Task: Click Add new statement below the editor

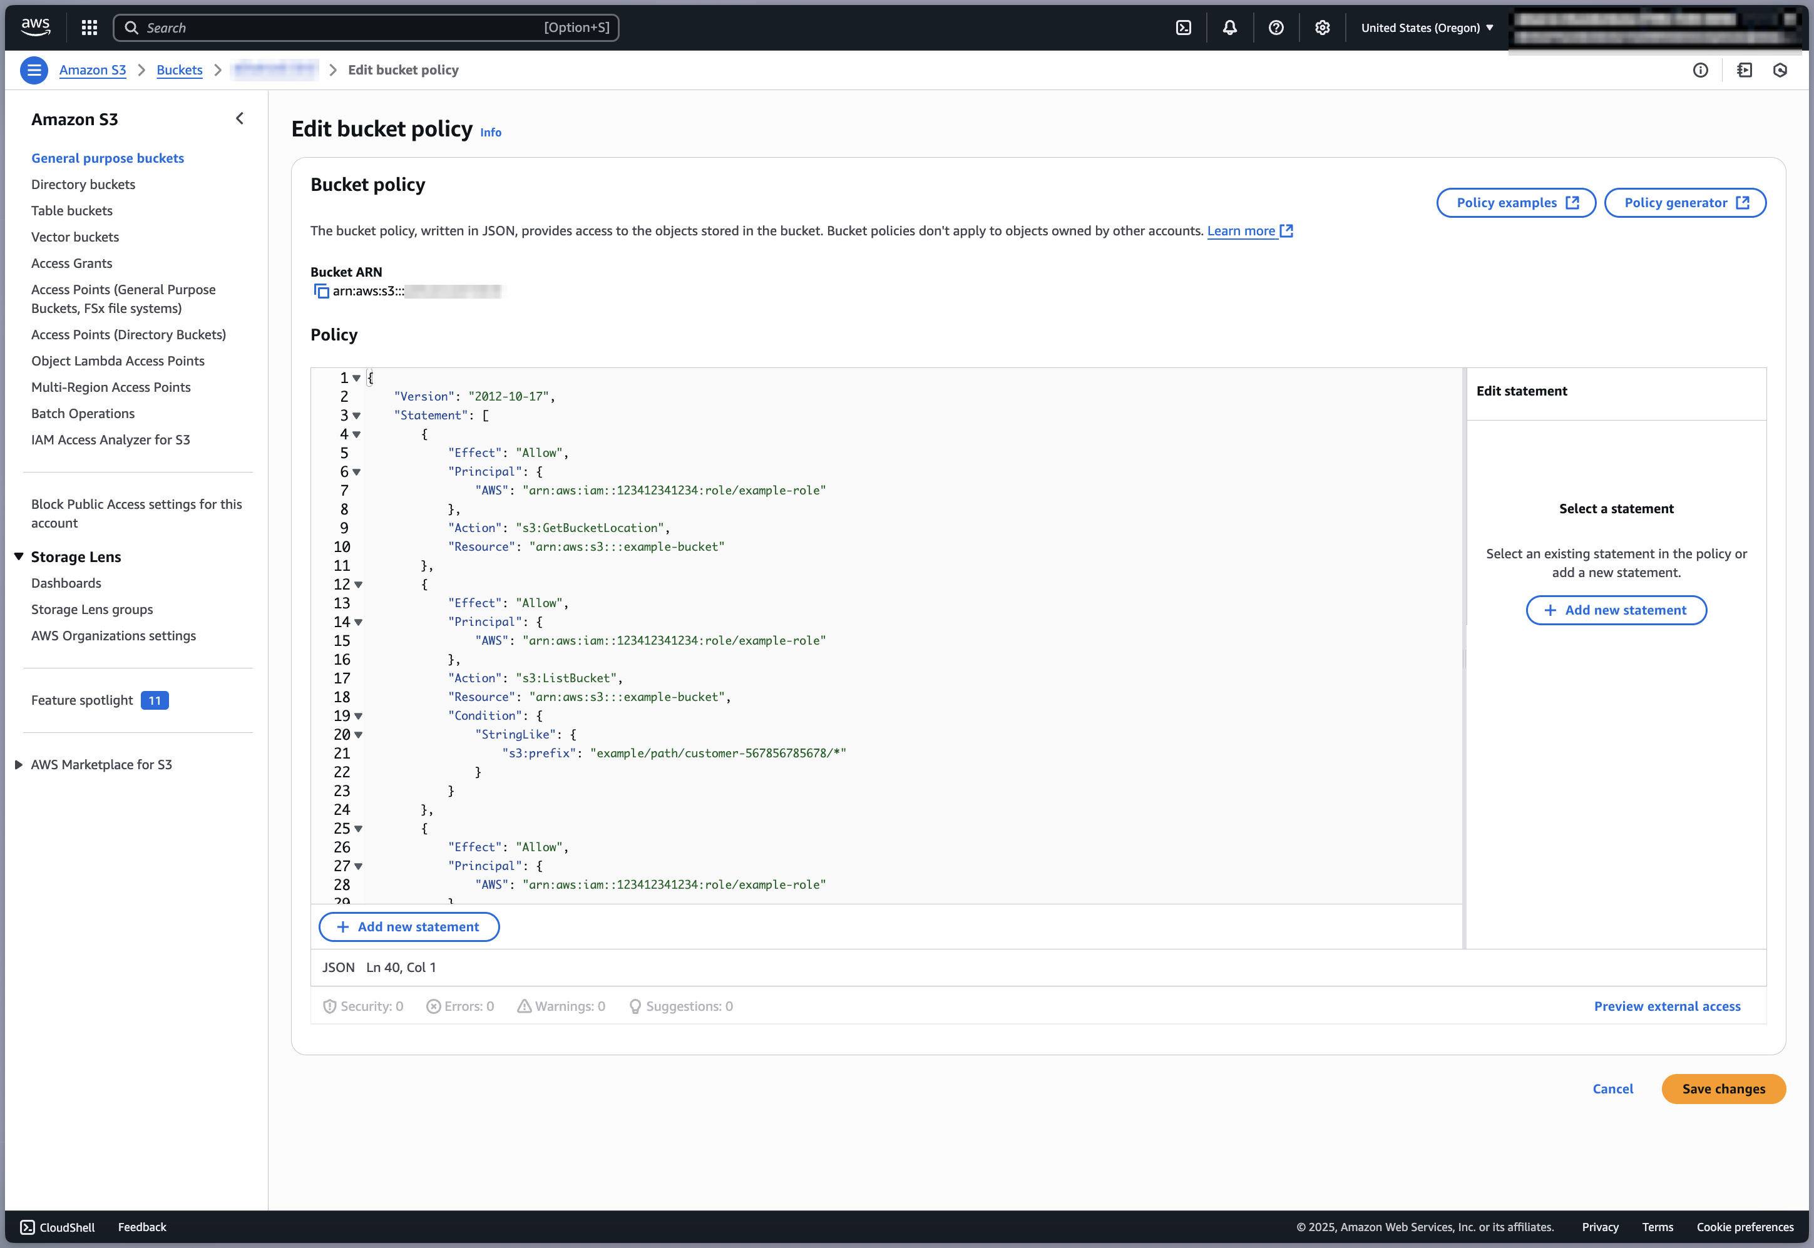Action: point(409,927)
